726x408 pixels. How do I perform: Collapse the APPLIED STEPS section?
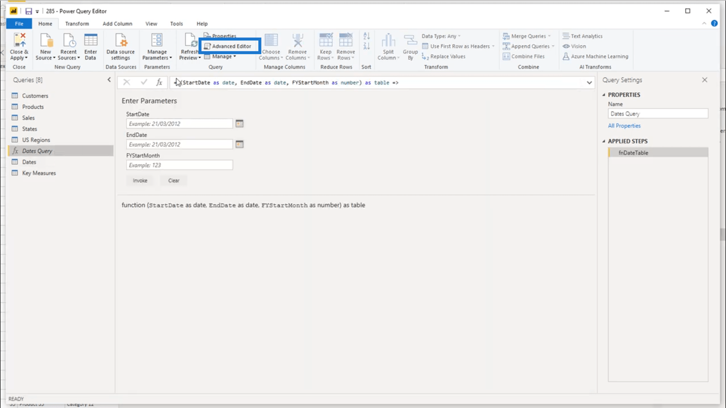pos(603,141)
